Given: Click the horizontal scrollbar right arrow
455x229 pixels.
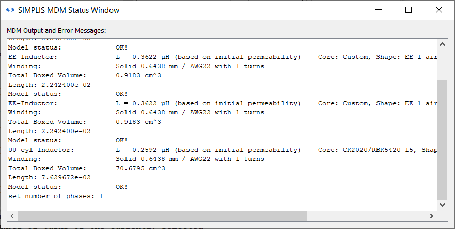Looking at the screenshot, I should pos(432,216).
